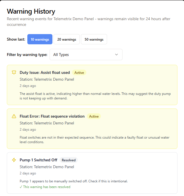
Task: Select the Duty Issue: Assist float used title
Action: (x=45, y=72)
